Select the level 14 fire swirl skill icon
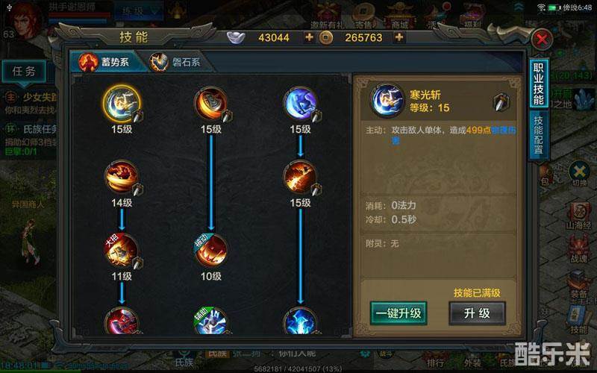597x373 pixels. [122, 178]
